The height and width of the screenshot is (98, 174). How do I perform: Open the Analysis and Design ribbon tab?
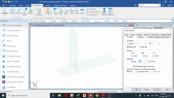60,5
